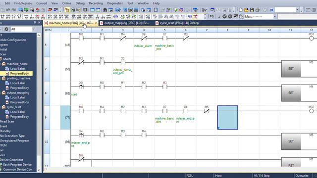Click the binoculars Find device icon
The width and height of the screenshot is (317, 178).
point(105,10)
